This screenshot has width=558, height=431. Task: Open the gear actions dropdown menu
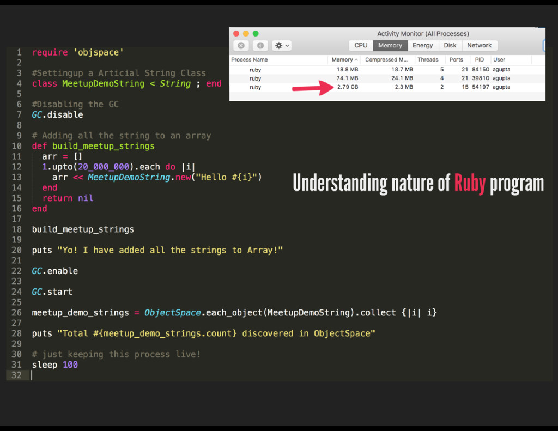282,46
